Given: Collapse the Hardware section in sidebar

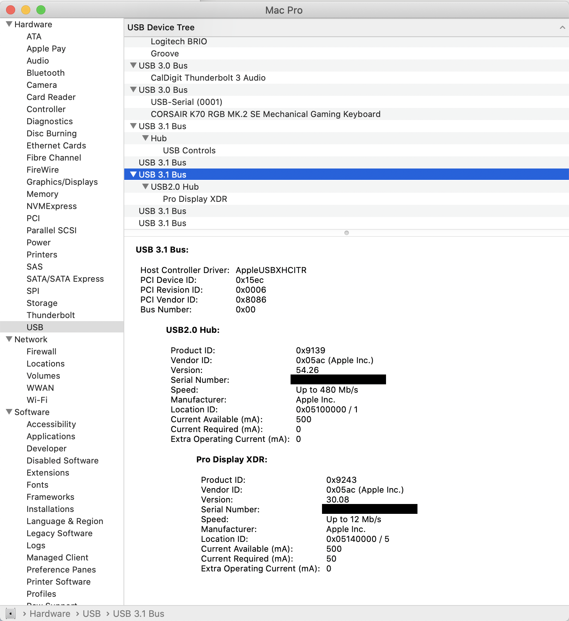Looking at the screenshot, I should coord(9,24).
